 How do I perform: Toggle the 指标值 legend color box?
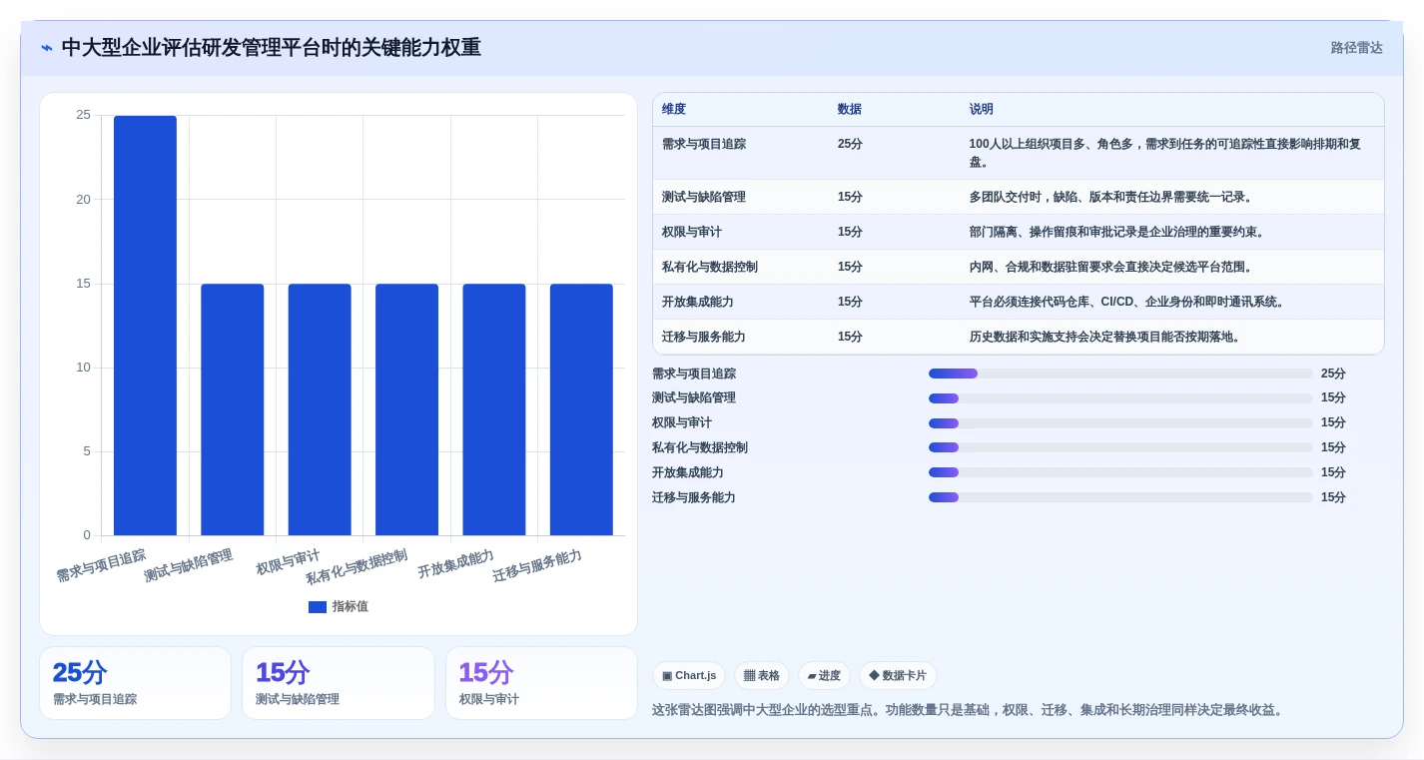click(x=318, y=607)
